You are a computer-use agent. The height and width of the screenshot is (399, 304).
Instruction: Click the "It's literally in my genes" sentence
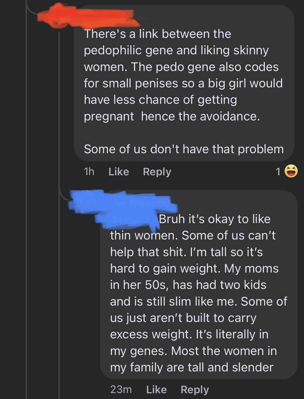(x=191, y=342)
